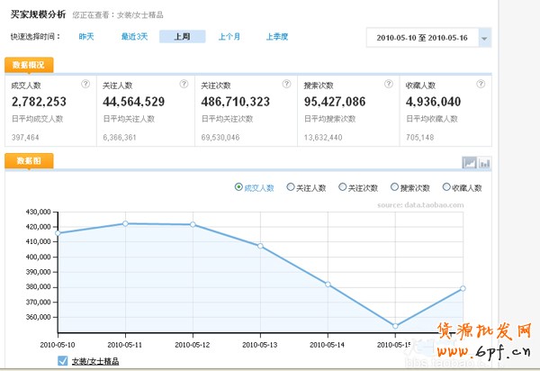Choose 上周 quick time filter
The image size is (540, 371).
tap(182, 37)
